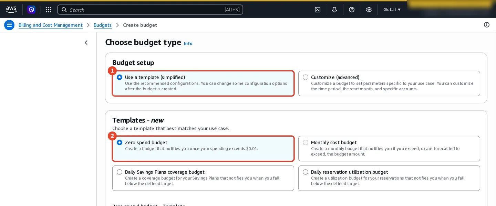Click 'Choose a template that best matches' text

coord(171,128)
